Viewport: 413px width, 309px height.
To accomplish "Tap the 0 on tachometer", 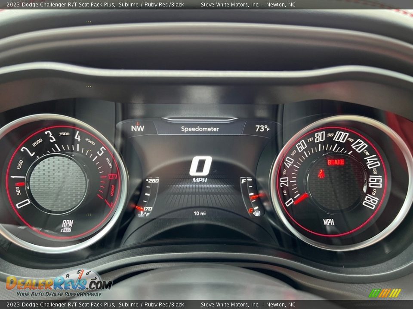I will [x=23, y=203].
